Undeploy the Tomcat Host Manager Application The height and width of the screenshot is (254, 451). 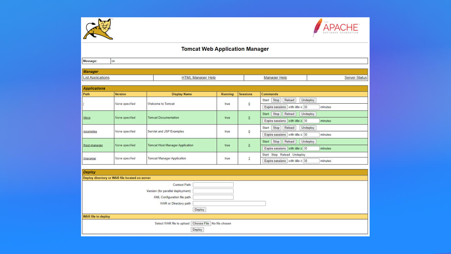click(x=308, y=141)
